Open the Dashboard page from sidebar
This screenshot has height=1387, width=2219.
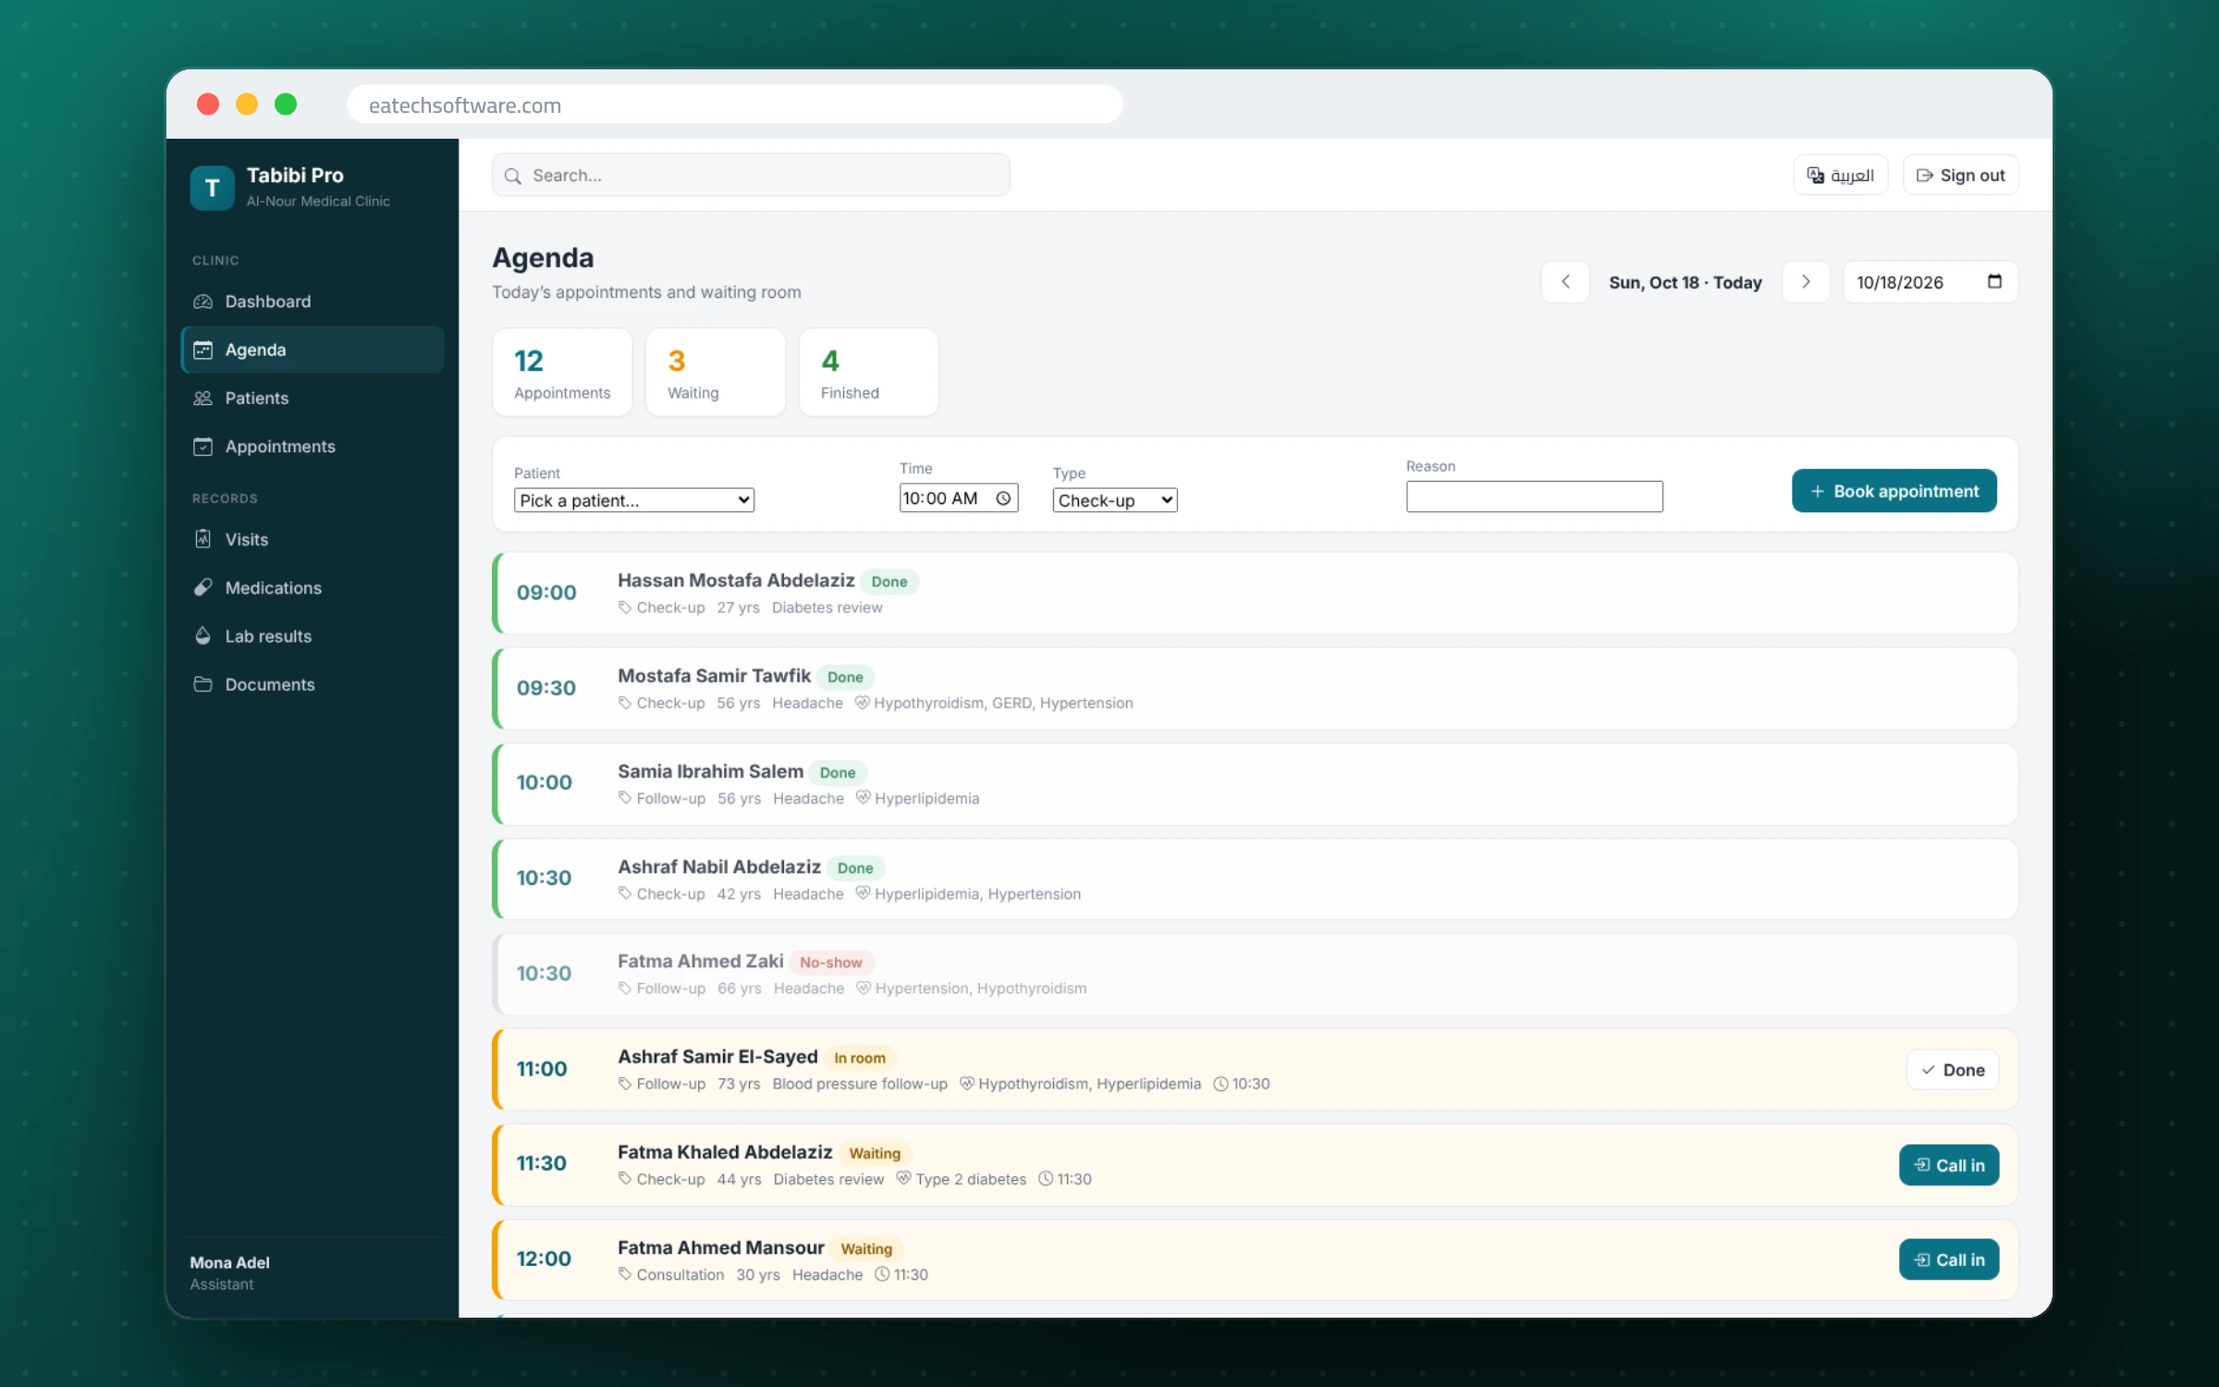(x=313, y=301)
